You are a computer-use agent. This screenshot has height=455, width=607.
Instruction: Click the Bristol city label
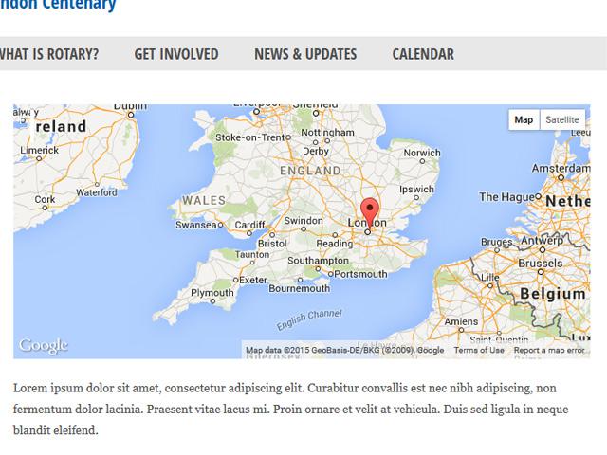(x=272, y=244)
